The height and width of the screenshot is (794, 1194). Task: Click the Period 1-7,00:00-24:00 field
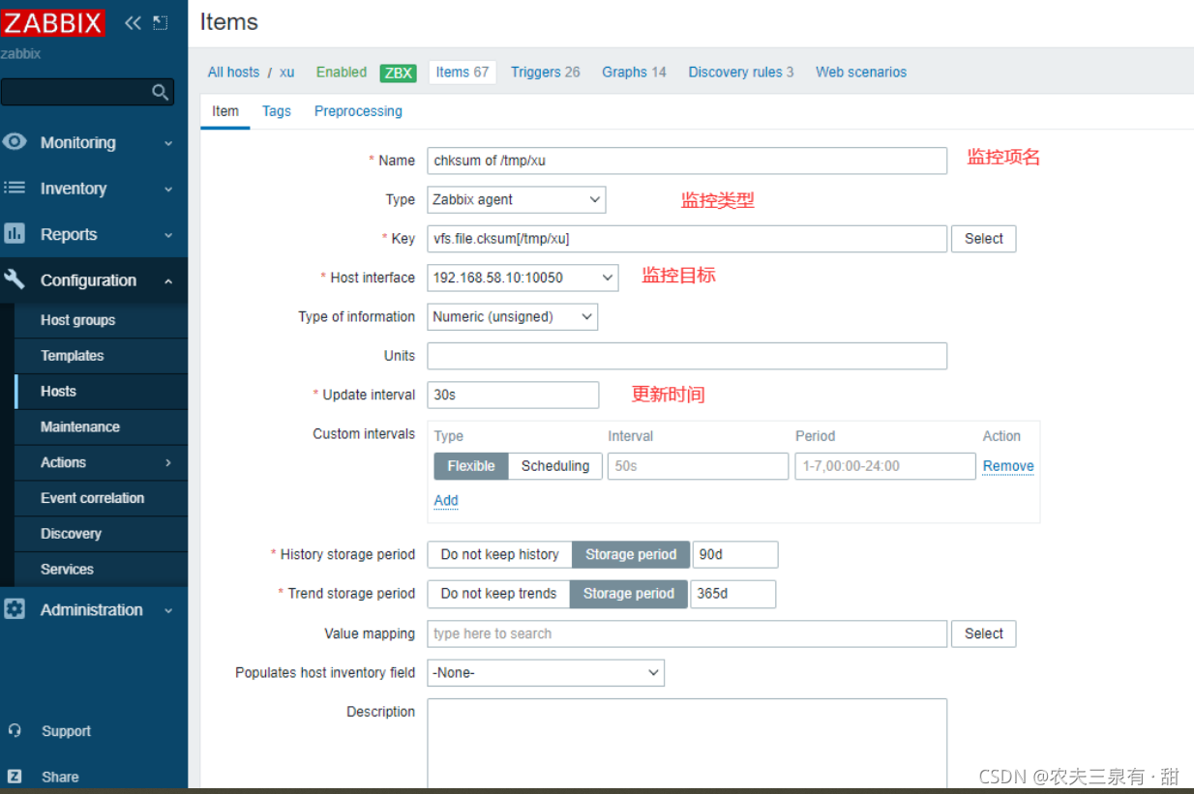885,466
